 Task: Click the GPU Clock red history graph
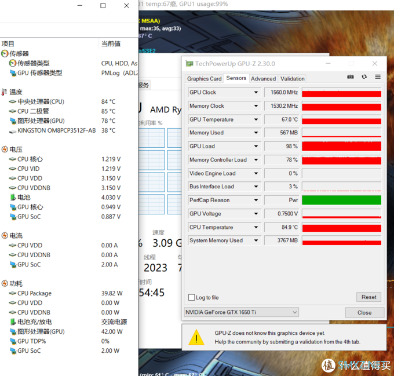[x=341, y=93]
